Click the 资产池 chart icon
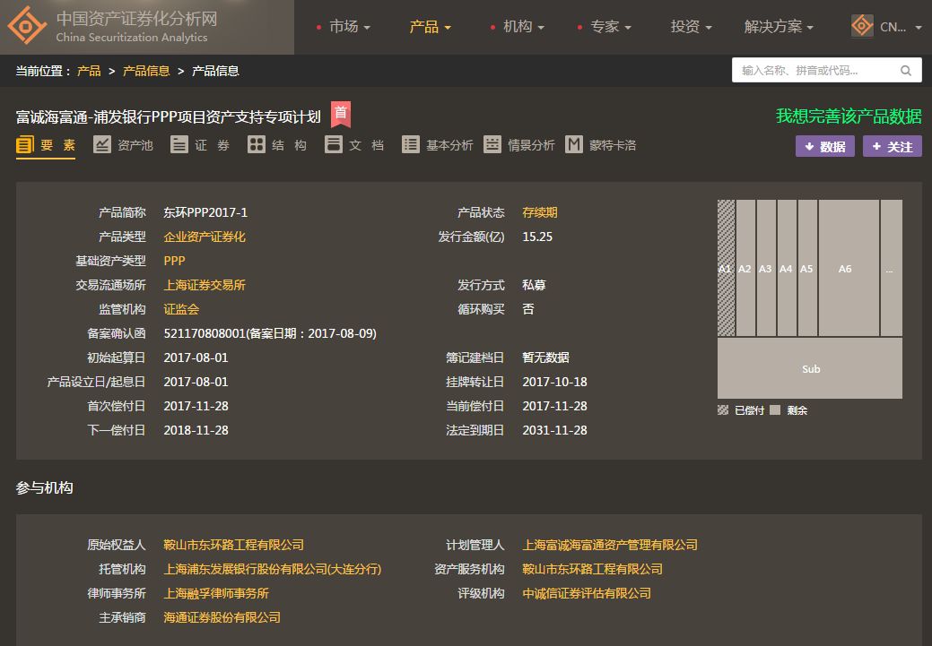This screenshot has width=932, height=646. [x=102, y=145]
